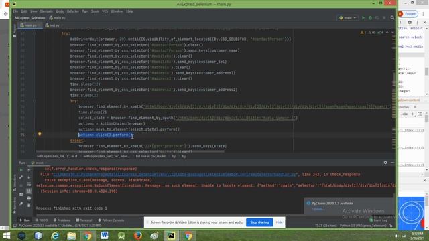This screenshot has height=241, width=429.
Task: Open Search Everywhere magnifier icon
Action: click(x=392, y=18)
